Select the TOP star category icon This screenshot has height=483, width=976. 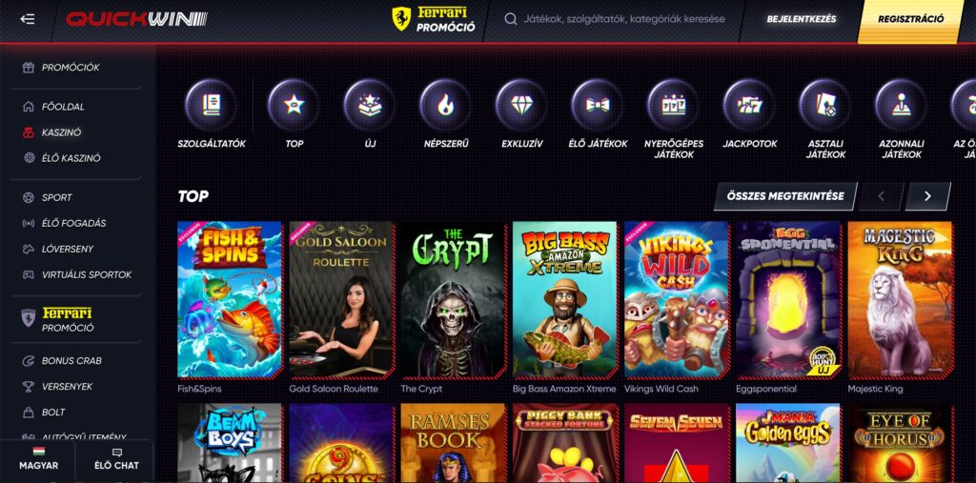[294, 105]
